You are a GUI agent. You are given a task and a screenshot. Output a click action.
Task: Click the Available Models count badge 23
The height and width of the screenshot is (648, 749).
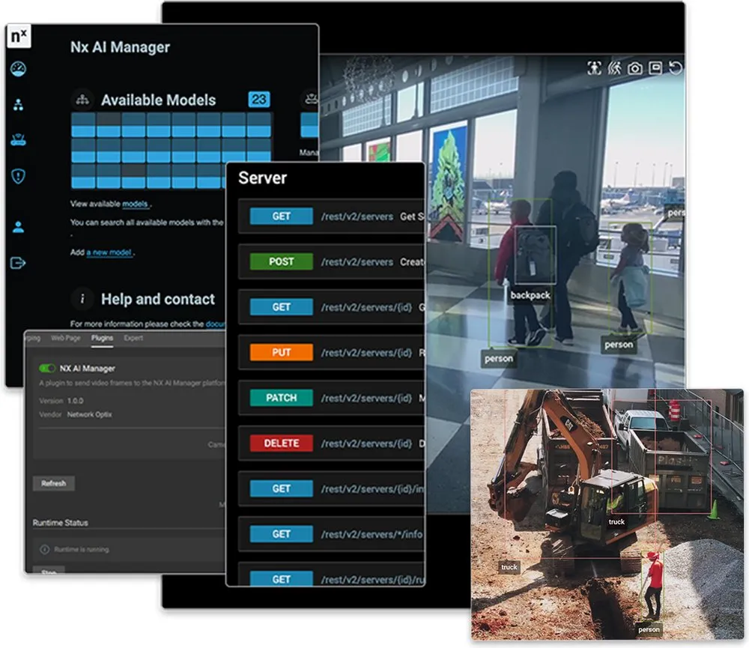coord(259,100)
